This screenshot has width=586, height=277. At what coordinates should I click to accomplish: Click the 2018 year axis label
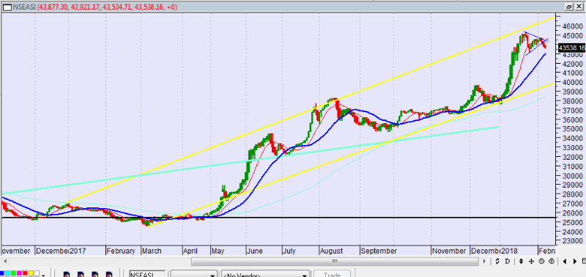click(x=509, y=251)
